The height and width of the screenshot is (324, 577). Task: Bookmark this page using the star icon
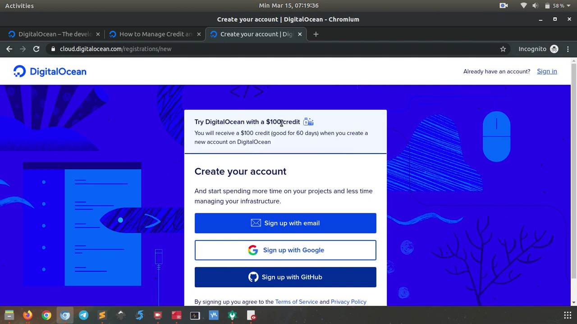click(503, 49)
